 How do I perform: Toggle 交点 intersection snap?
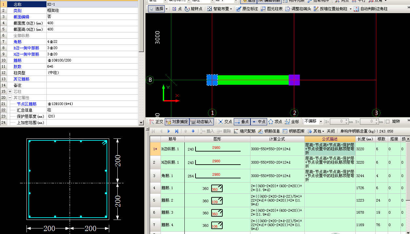point(225,121)
